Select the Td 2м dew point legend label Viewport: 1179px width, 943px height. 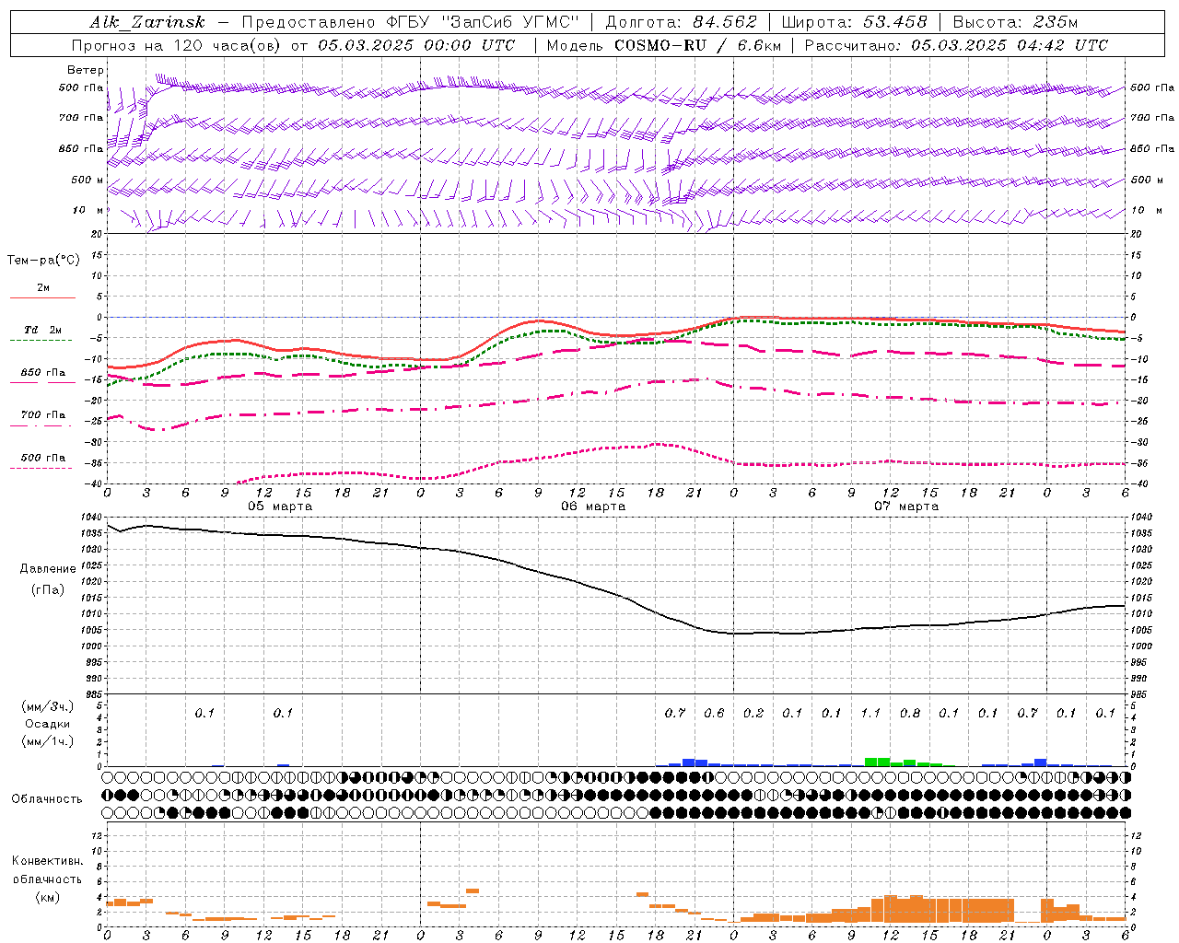pyautogui.click(x=43, y=330)
